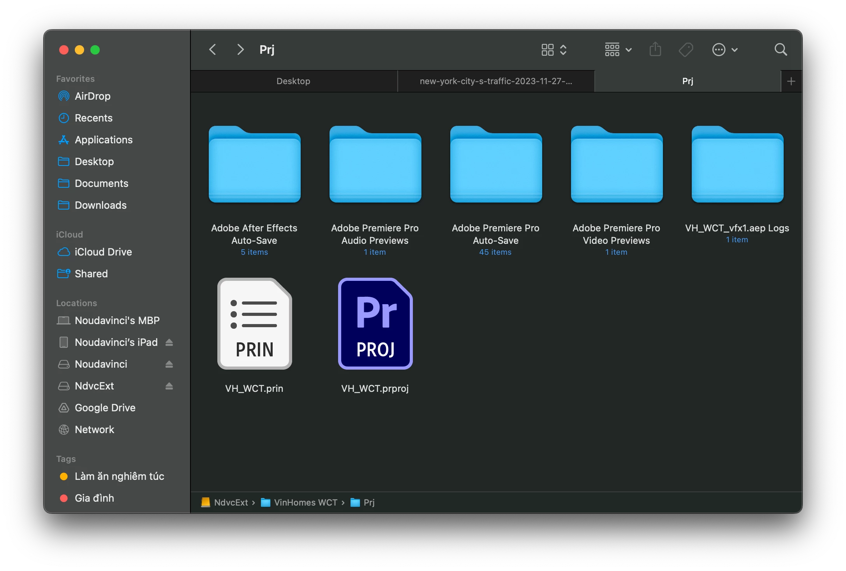Open AirDrop from Favorites sidebar

92,96
